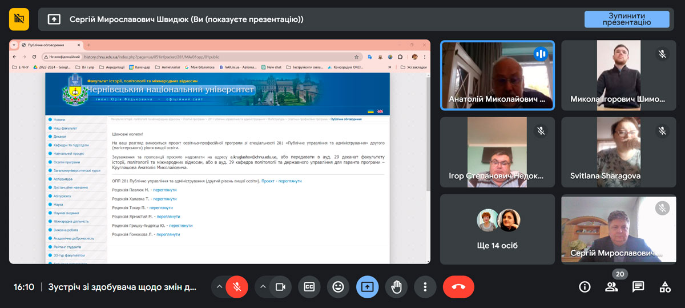Expand video settings arrow beside camera button
The height and width of the screenshot is (308, 685).
tap(263, 287)
